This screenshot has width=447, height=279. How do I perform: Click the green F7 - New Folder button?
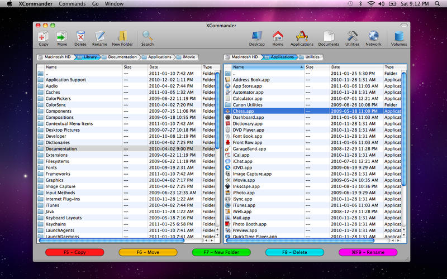coord(221,252)
